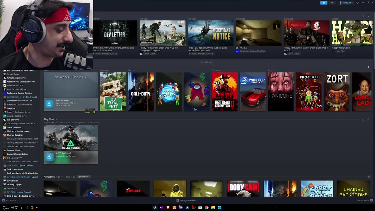The width and height of the screenshot is (375, 211).
Task: Open the Among Us cover in recent games
Action: click(x=197, y=92)
